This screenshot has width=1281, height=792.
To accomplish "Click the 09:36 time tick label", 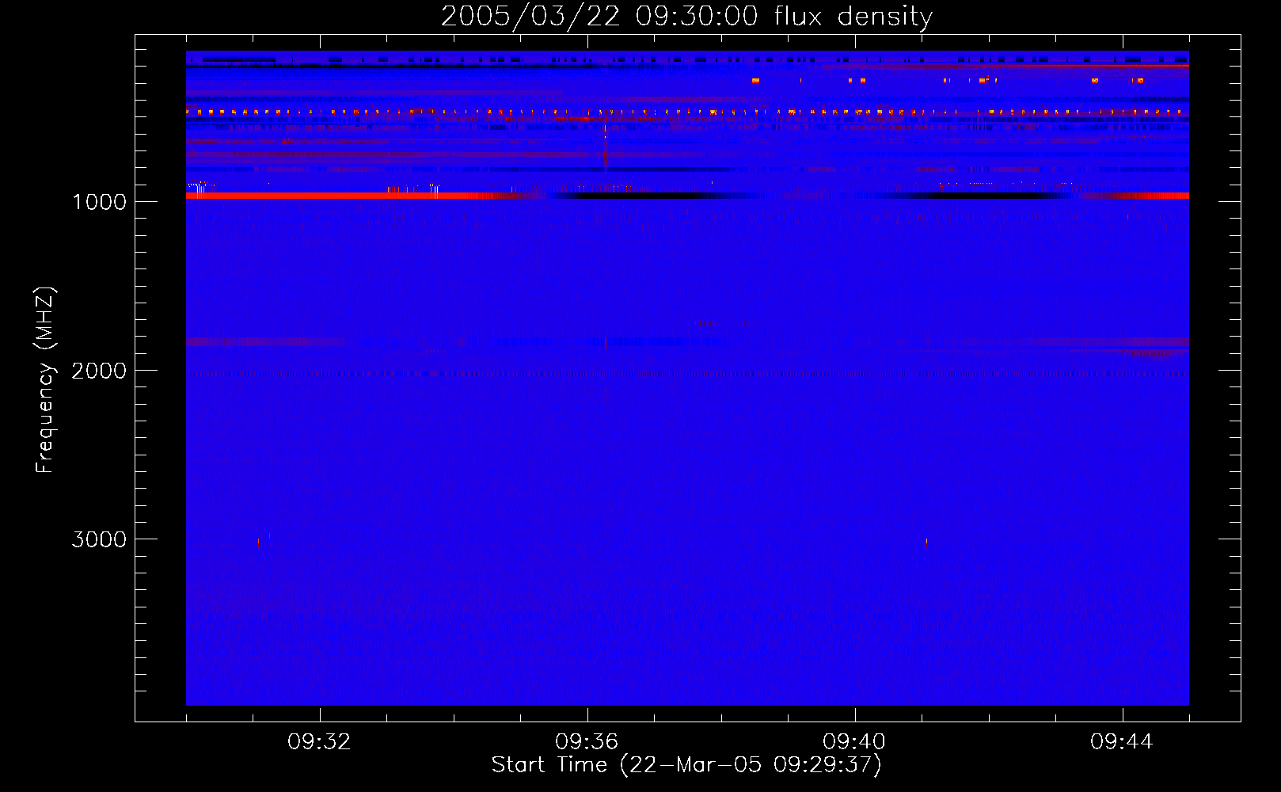I will [x=587, y=742].
